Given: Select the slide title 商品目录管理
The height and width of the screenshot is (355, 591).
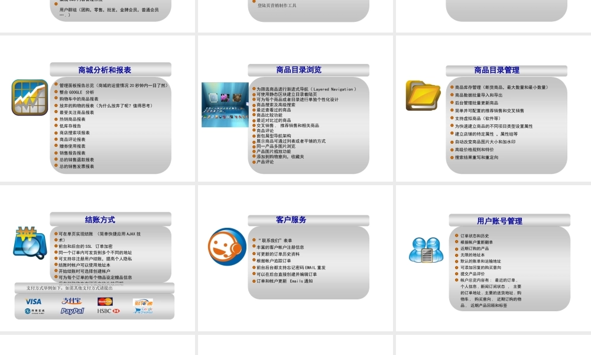Looking at the screenshot, I should pos(497,70).
